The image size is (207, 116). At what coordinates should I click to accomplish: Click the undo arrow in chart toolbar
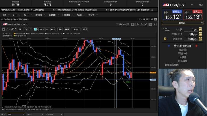pyautogui.click(x=26, y=29)
